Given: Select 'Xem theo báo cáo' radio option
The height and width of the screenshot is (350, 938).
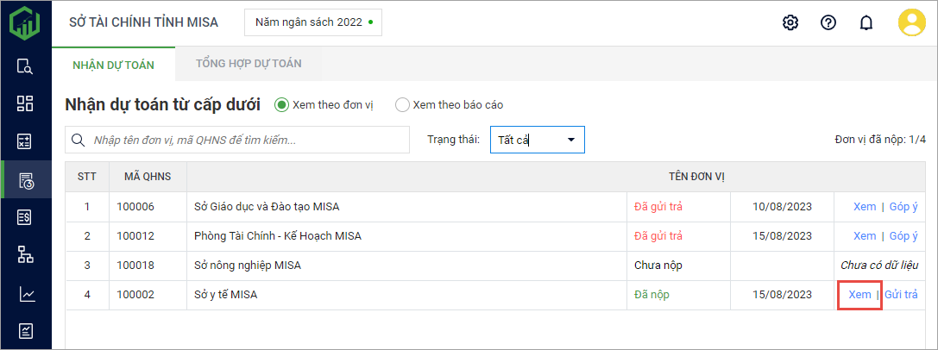Looking at the screenshot, I should pos(402,105).
